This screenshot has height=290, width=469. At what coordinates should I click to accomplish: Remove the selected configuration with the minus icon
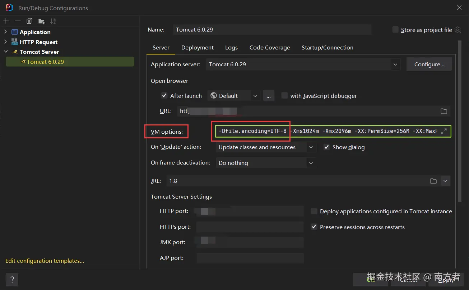tap(18, 21)
